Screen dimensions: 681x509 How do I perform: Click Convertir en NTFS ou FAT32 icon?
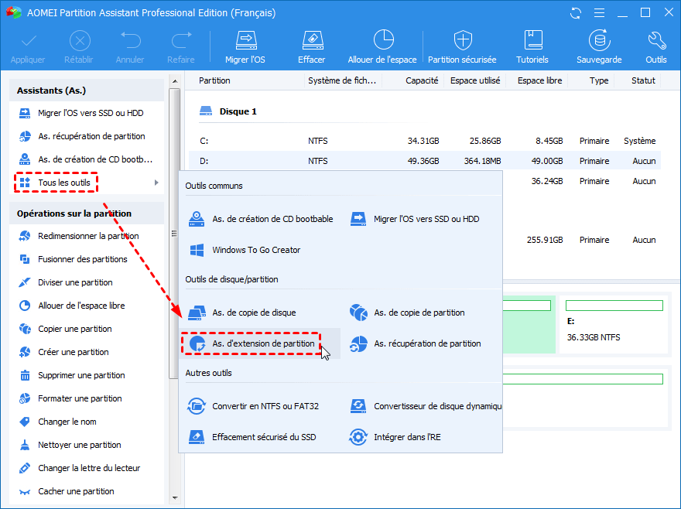[x=197, y=407]
